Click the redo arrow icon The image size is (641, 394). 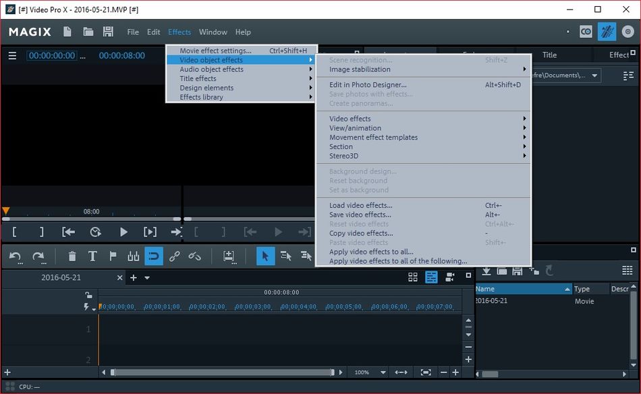pos(38,256)
